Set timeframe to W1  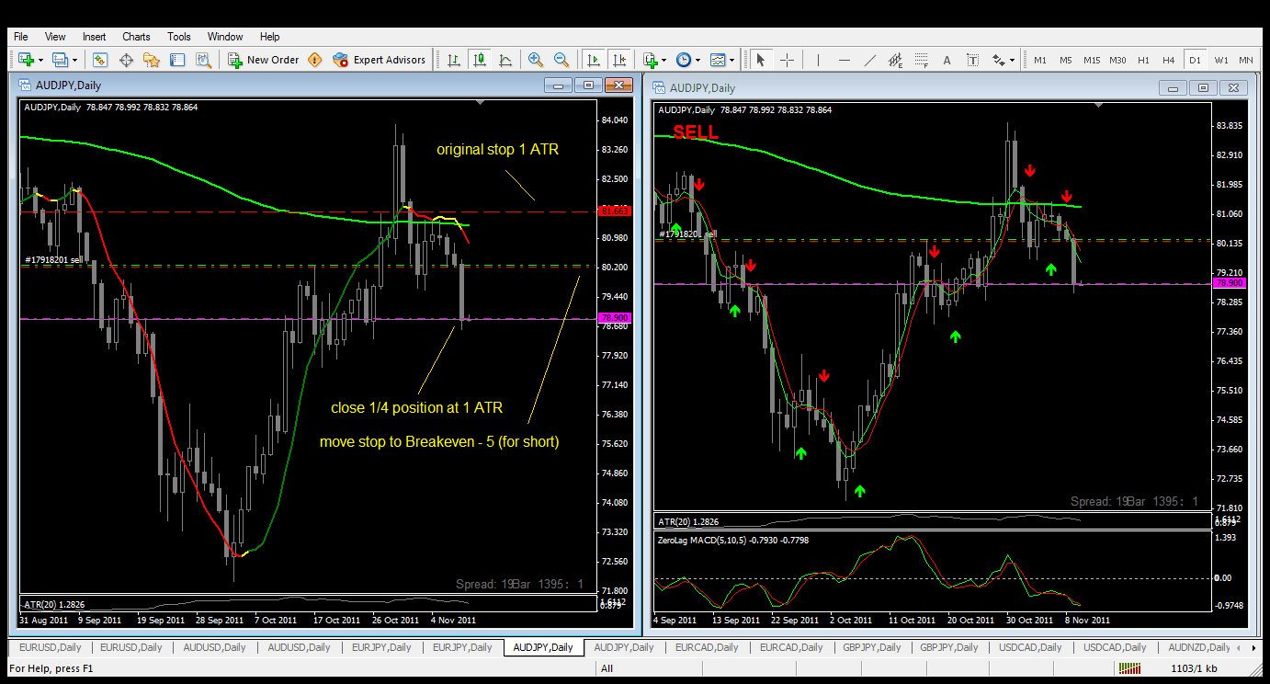tap(1220, 60)
